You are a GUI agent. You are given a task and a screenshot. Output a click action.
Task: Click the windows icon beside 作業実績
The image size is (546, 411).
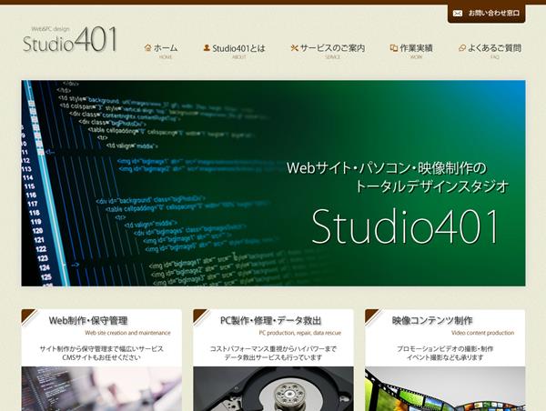tap(393, 48)
